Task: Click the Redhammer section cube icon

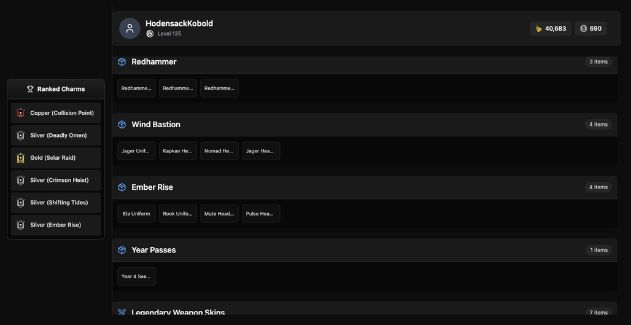Action: click(x=122, y=61)
